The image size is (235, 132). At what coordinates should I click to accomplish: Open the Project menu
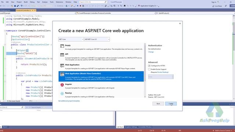[x=19, y=2]
